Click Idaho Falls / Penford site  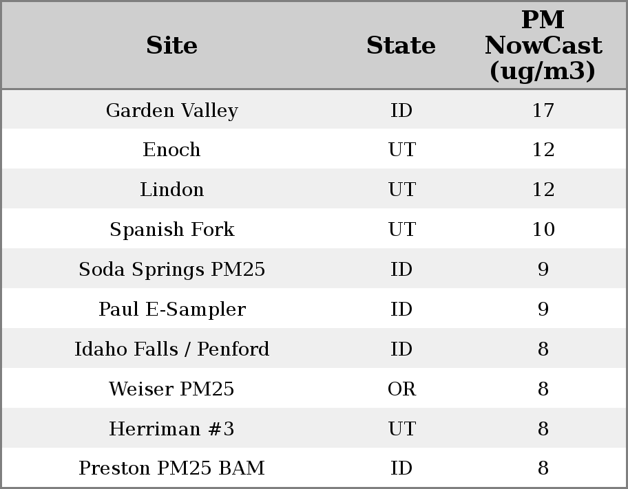coord(171,349)
